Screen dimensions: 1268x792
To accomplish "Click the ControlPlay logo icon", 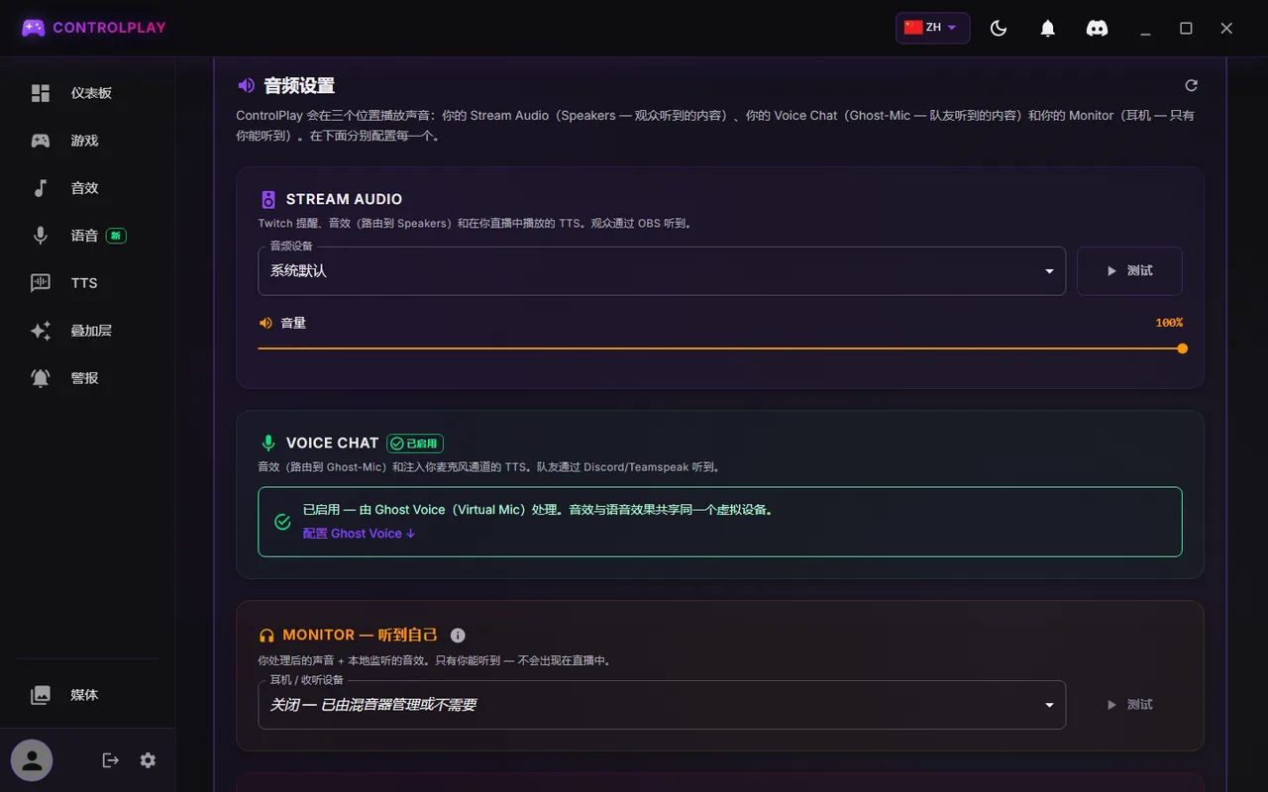I will (34, 28).
